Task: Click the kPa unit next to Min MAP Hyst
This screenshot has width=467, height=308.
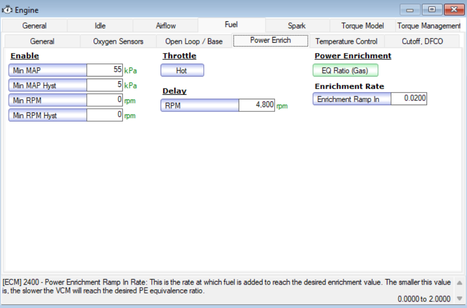Action: pos(131,86)
